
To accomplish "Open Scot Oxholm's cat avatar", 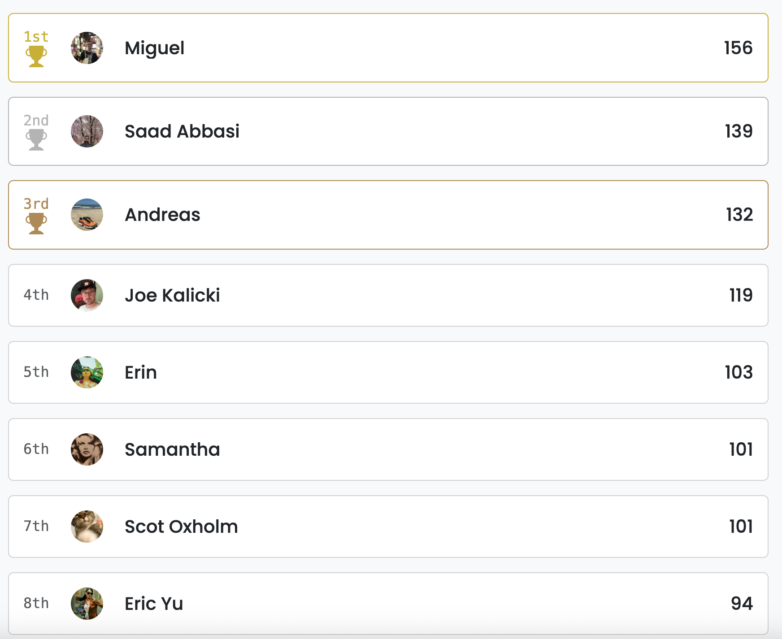I will tap(87, 527).
